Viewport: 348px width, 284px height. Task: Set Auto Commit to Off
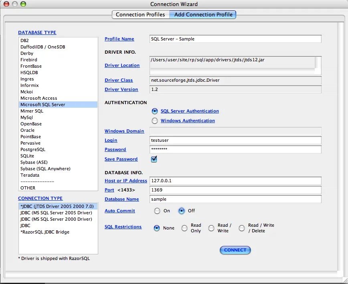(181, 211)
